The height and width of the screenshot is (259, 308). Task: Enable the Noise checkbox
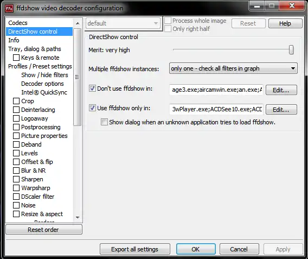coord(16,205)
